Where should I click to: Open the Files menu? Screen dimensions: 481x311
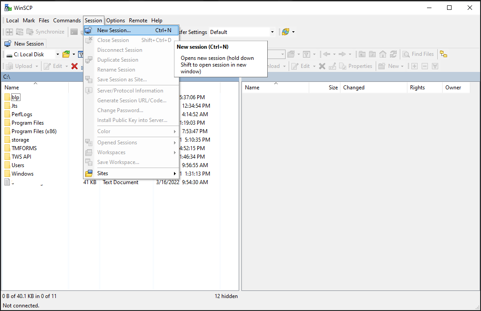pos(44,20)
